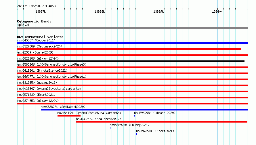Click the DGV Structural Variants track title
256x145 pixels.
tap(40, 37)
